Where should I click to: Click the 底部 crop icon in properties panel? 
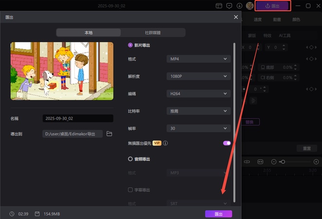pyautogui.click(x=263, y=67)
